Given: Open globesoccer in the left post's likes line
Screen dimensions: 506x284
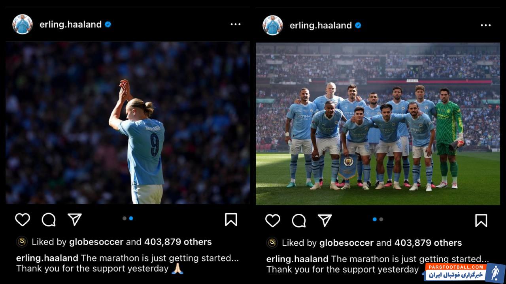Looking at the screenshot, I should tap(96, 242).
